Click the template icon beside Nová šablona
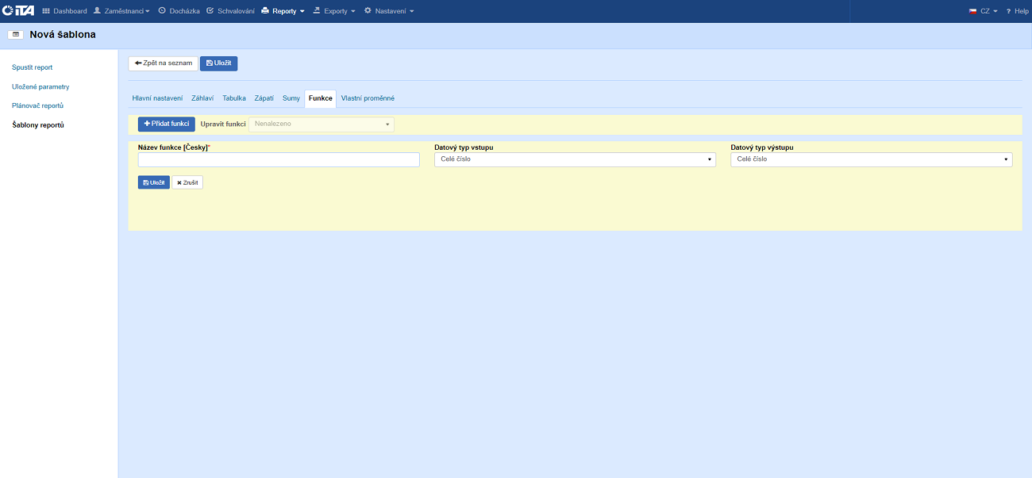Image resolution: width=1032 pixels, height=478 pixels. tap(15, 35)
